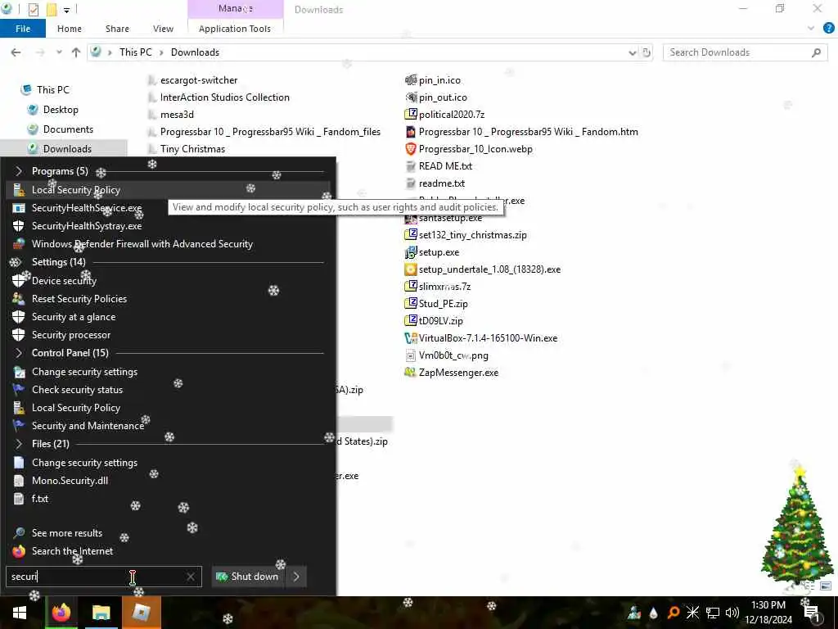Open recent locations dropdown arrow
Image resolution: width=838 pixels, height=629 pixels.
(x=59, y=52)
